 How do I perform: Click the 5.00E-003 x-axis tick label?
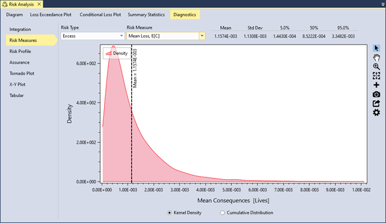coord(231,190)
